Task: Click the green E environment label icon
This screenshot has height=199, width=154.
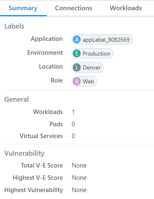Action: click(x=77, y=54)
